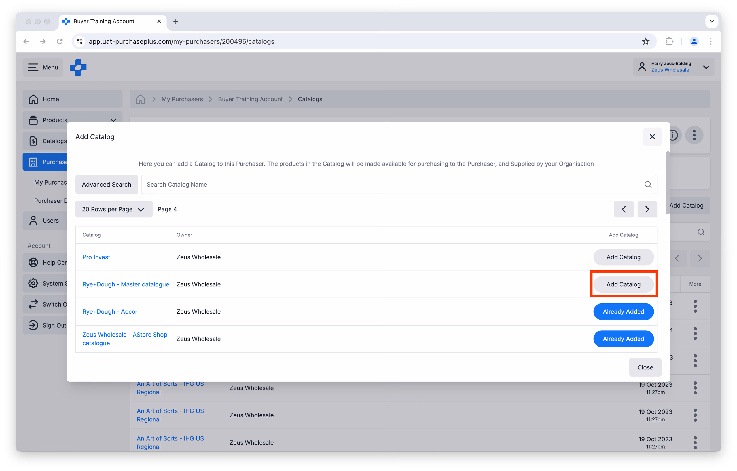Open the hamburger Menu button
Image resolution: width=737 pixels, height=471 pixels.
pos(43,67)
